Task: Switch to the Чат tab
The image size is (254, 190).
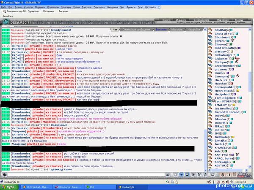Action: [115, 30]
